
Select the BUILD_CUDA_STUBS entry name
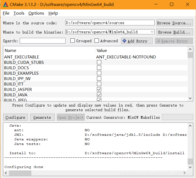(24, 62)
